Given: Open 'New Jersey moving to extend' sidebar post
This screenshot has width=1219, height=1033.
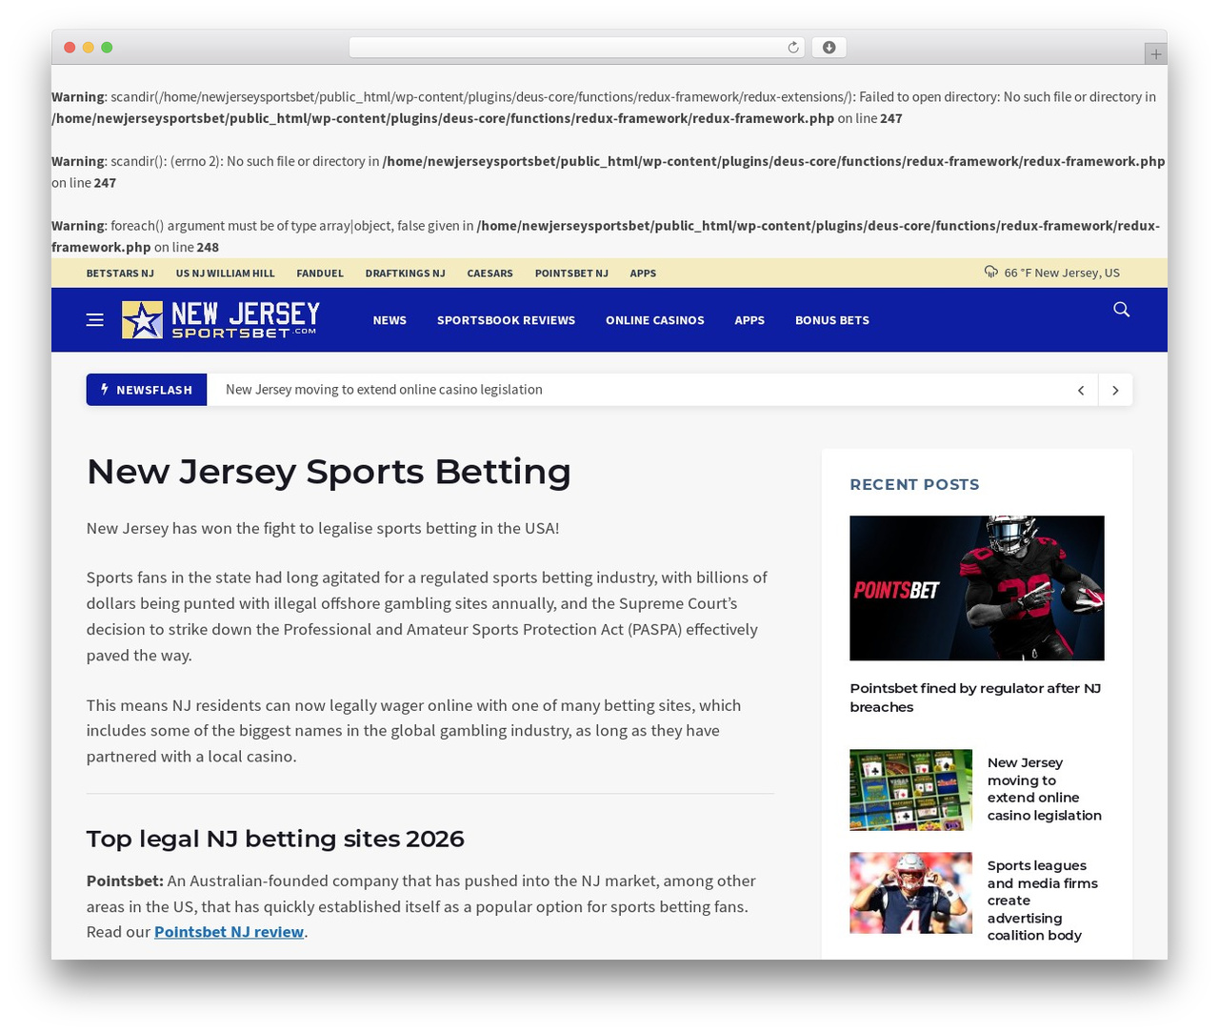Looking at the screenshot, I should click(x=1045, y=789).
